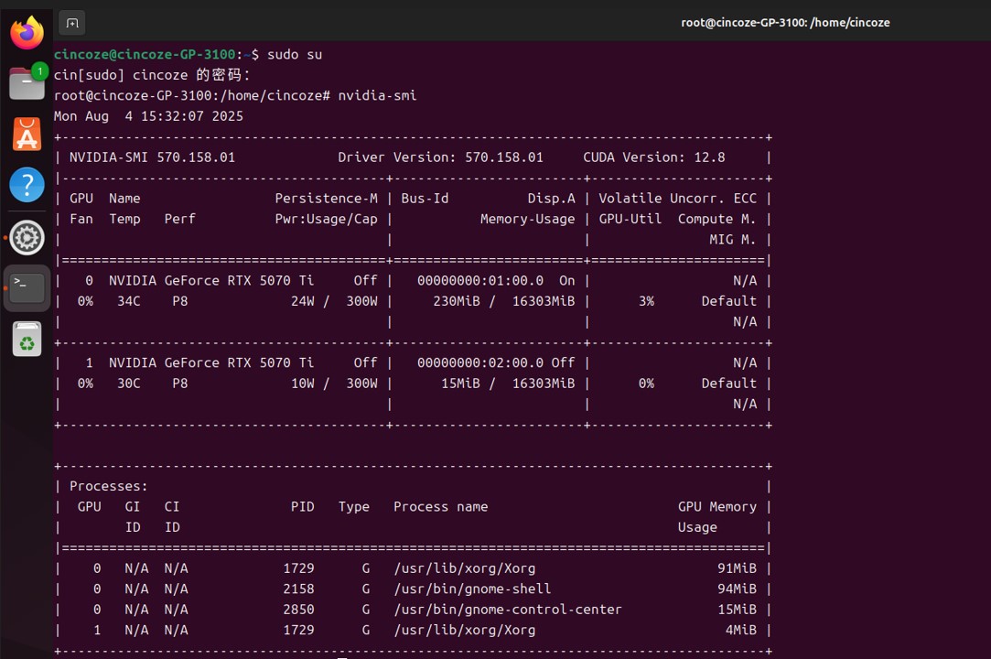Launch Ubuntu Software app center
This screenshot has width=991, height=659.
coord(27,134)
